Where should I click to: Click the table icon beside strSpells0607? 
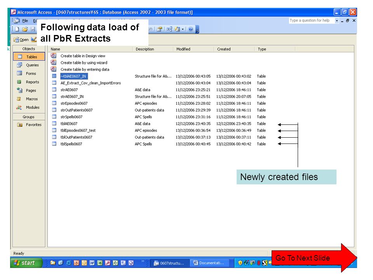[54, 117]
